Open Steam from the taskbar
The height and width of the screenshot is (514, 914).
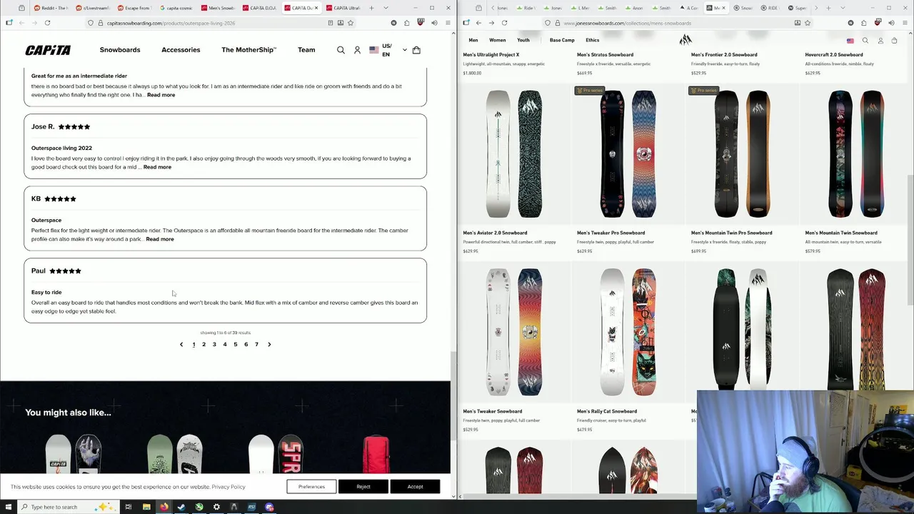point(181,507)
